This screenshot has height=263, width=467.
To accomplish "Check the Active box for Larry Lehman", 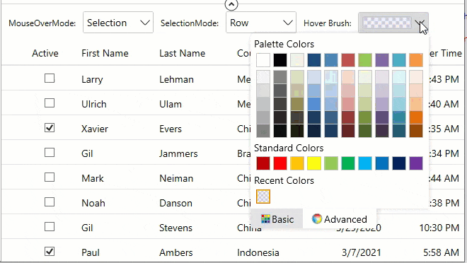I will click(50, 78).
